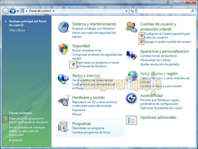Image resolution: width=198 pixels, height=149 pixels.
Task: Click Ver la cantidad de memoria RAM sidebar task
Action: 27,131
